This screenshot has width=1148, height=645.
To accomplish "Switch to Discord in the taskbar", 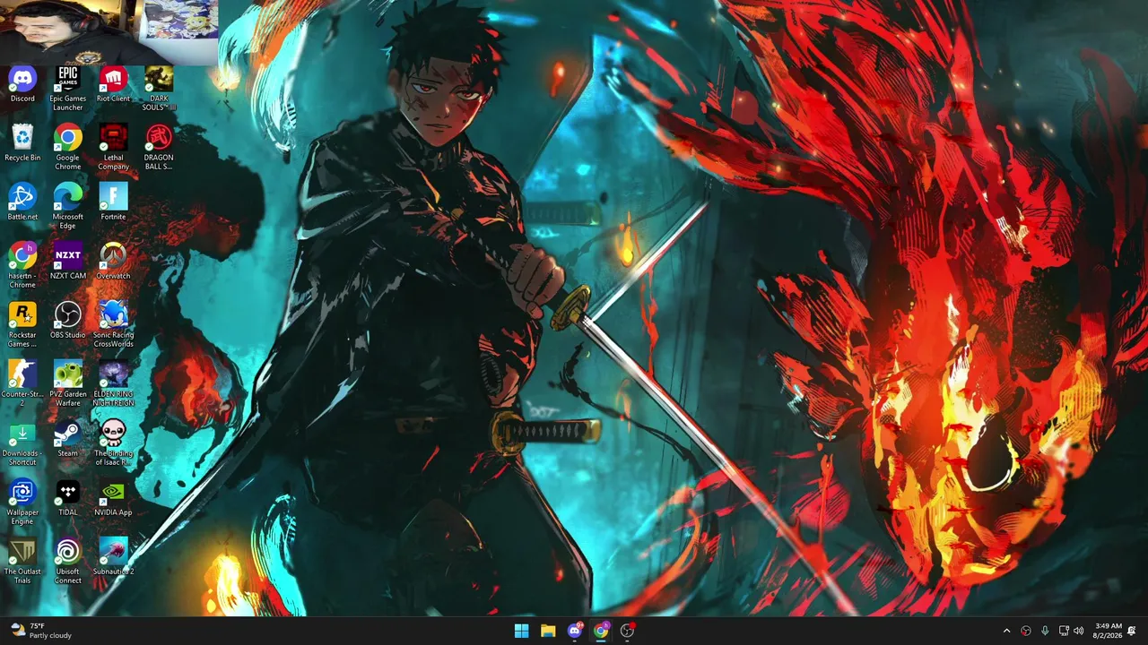I will 574,631.
